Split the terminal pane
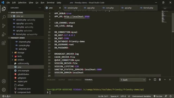Screen dimensions: 174x98 pos(155,79)
